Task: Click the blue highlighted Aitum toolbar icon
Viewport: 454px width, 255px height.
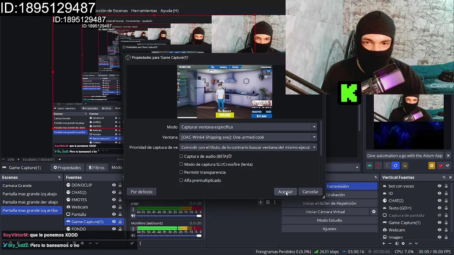Action: click(395, 165)
